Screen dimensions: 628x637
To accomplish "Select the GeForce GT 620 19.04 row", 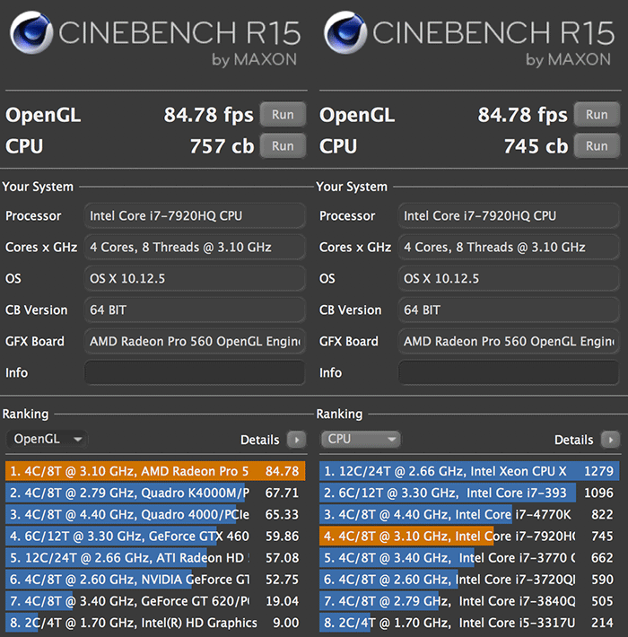I will tap(155, 601).
